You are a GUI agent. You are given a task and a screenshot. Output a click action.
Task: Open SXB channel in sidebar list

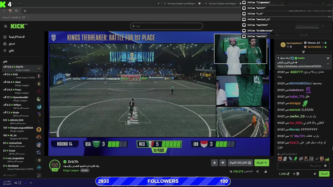click(x=22, y=76)
